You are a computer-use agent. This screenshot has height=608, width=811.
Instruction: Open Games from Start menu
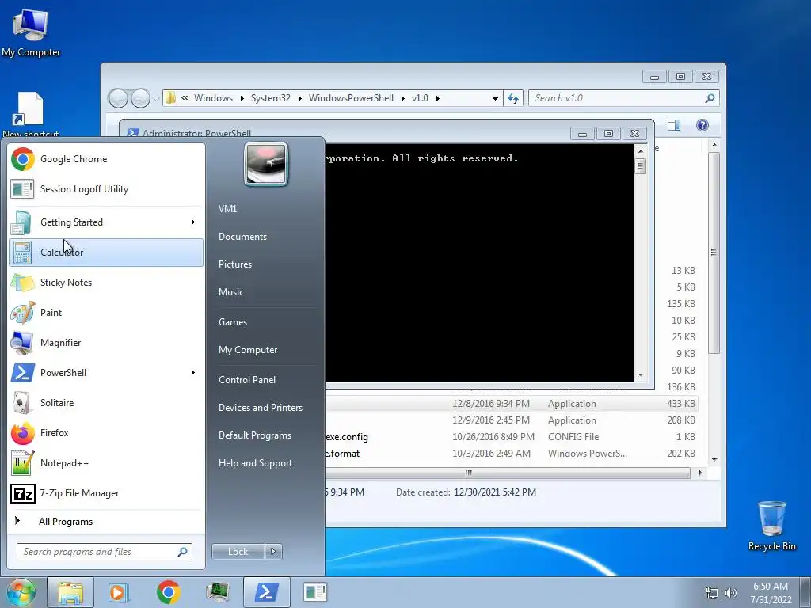point(233,322)
